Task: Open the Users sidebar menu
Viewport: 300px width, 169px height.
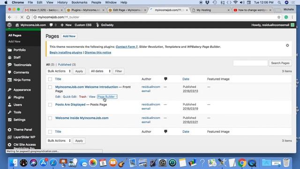Action: point(18,105)
